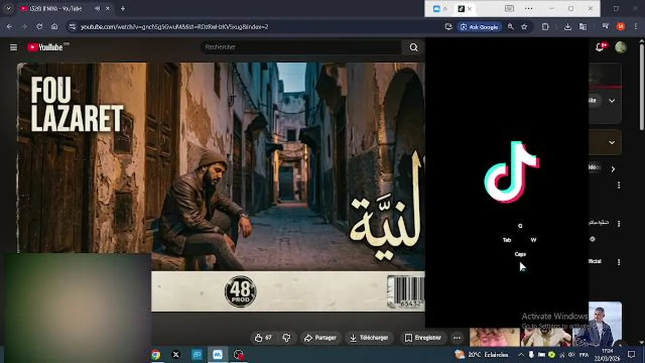Image resolution: width=645 pixels, height=363 pixels.
Task: Open the YouTube hamburger guide menu
Action: point(14,47)
